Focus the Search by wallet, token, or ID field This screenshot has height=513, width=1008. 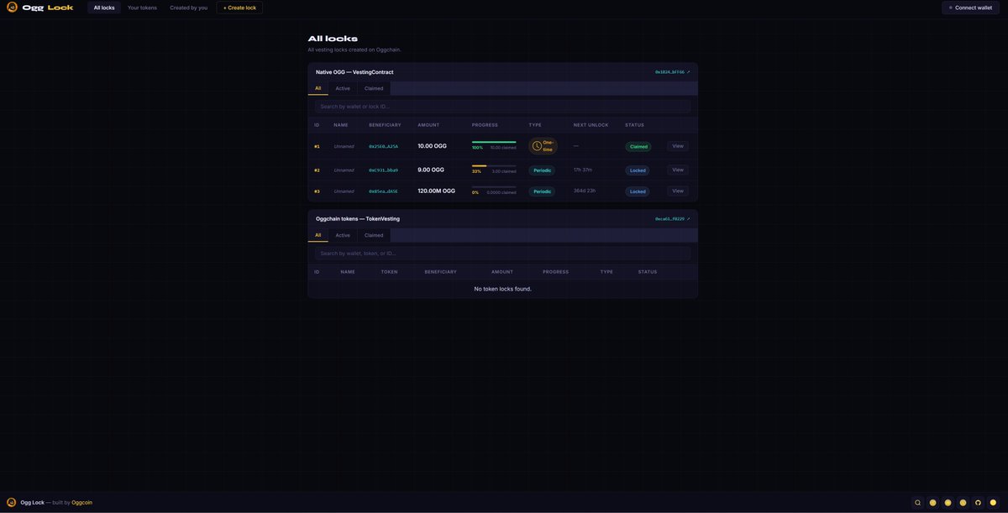(502, 254)
